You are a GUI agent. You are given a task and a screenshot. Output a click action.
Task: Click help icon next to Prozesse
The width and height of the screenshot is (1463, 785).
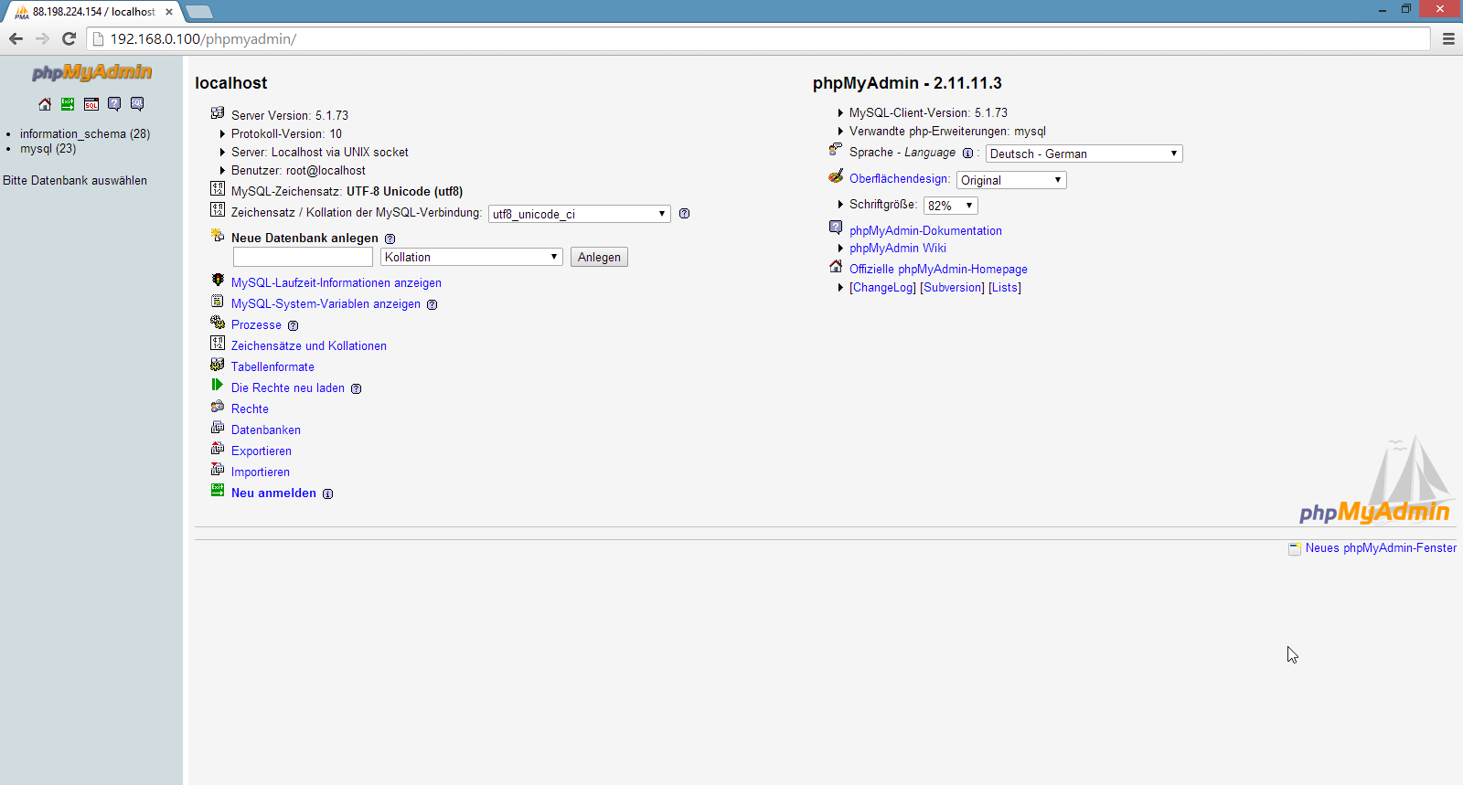pos(293,326)
